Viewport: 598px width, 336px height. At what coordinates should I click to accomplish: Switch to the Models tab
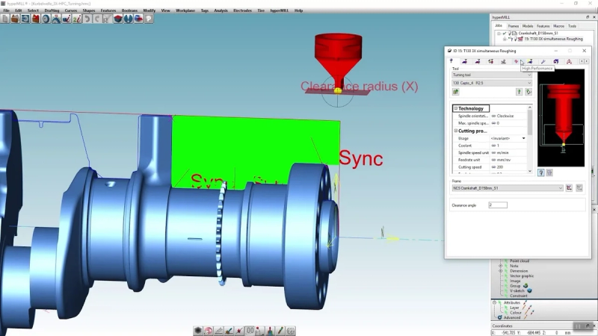coord(528,26)
